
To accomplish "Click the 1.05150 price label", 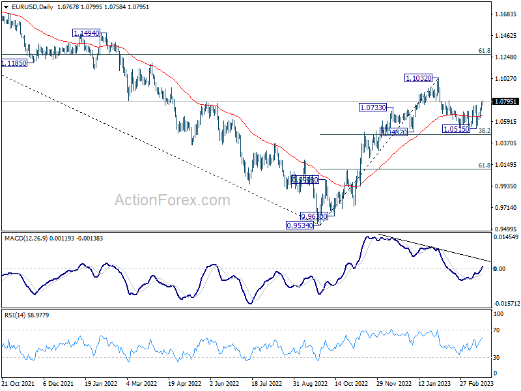I will click(457, 129).
